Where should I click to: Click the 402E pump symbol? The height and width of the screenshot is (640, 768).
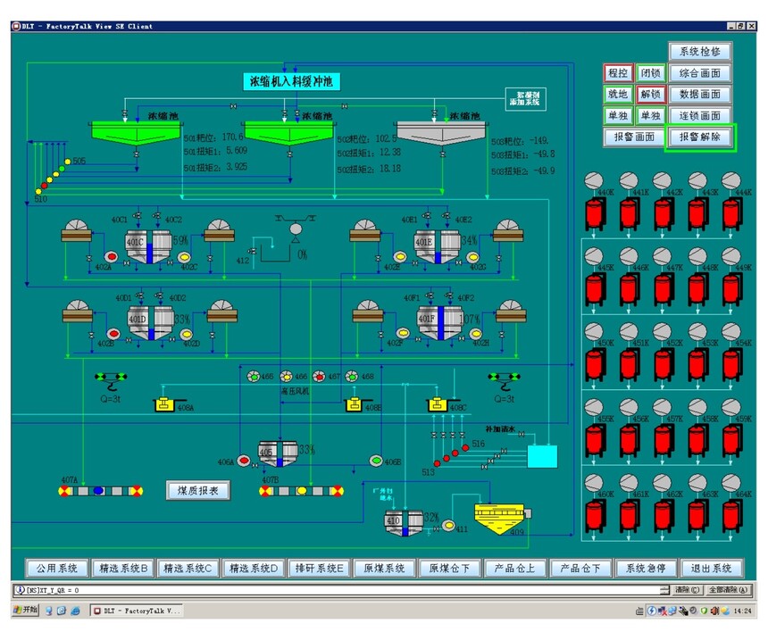pos(400,256)
